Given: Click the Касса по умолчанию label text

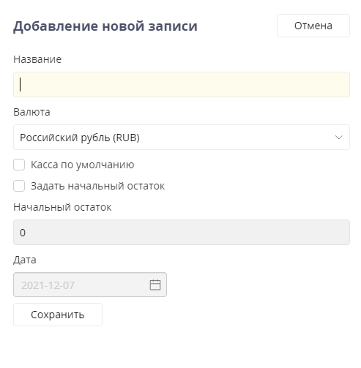Looking at the screenshot, I should 83,165.
